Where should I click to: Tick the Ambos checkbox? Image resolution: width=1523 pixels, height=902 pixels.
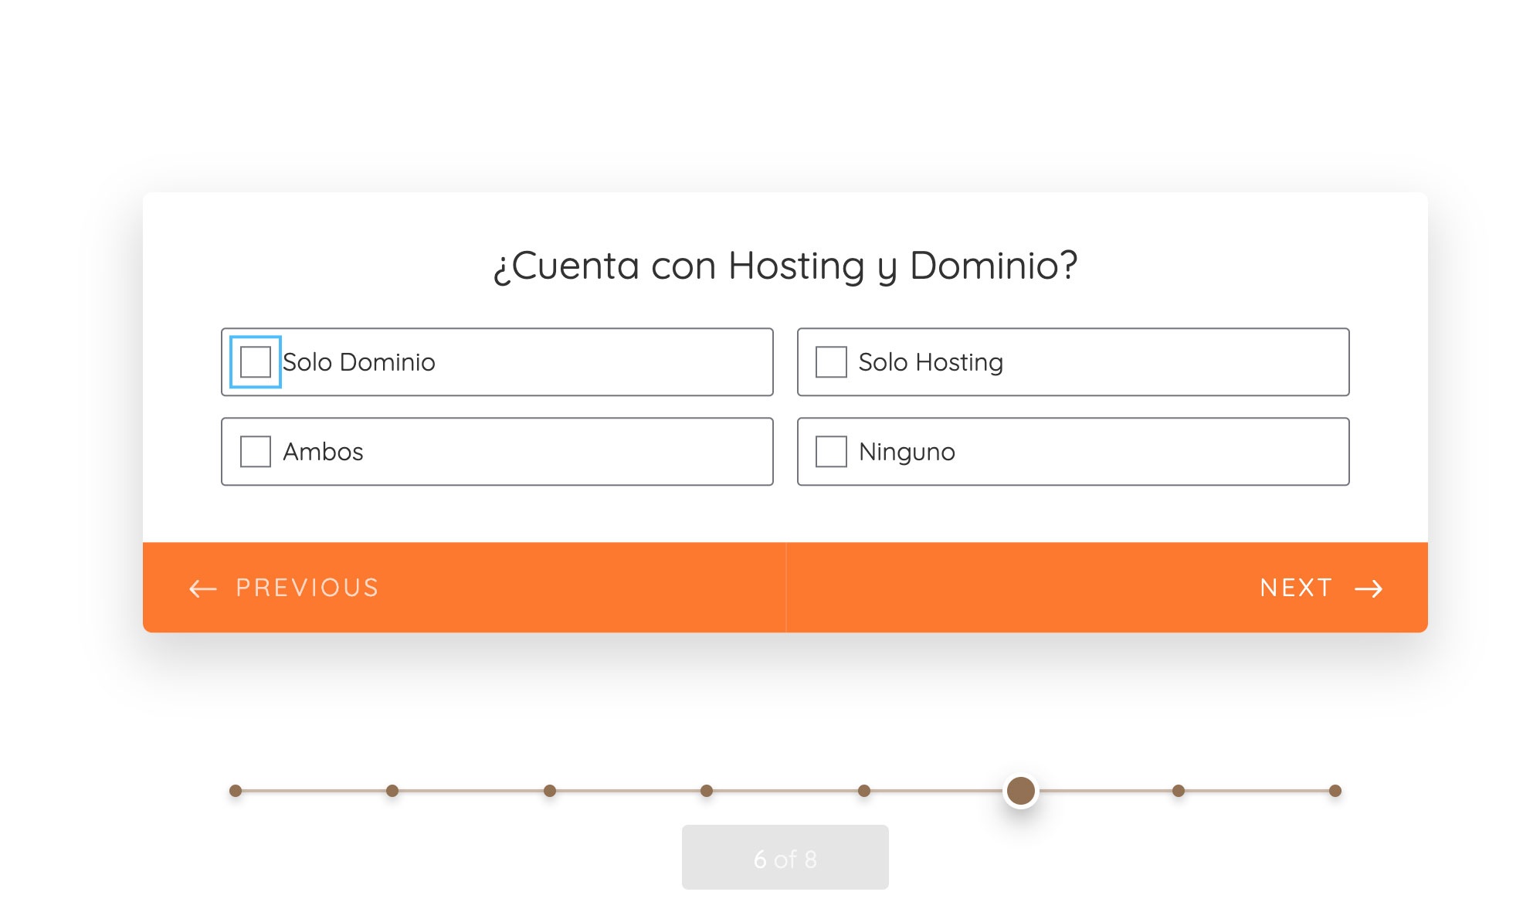256,452
